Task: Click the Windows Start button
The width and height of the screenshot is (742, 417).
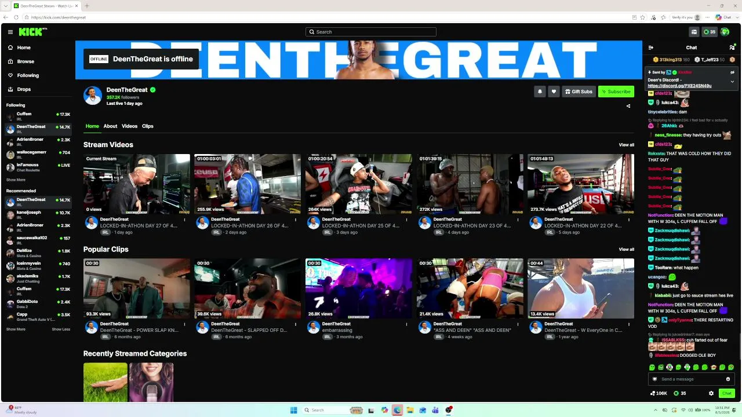Action: coord(293,410)
